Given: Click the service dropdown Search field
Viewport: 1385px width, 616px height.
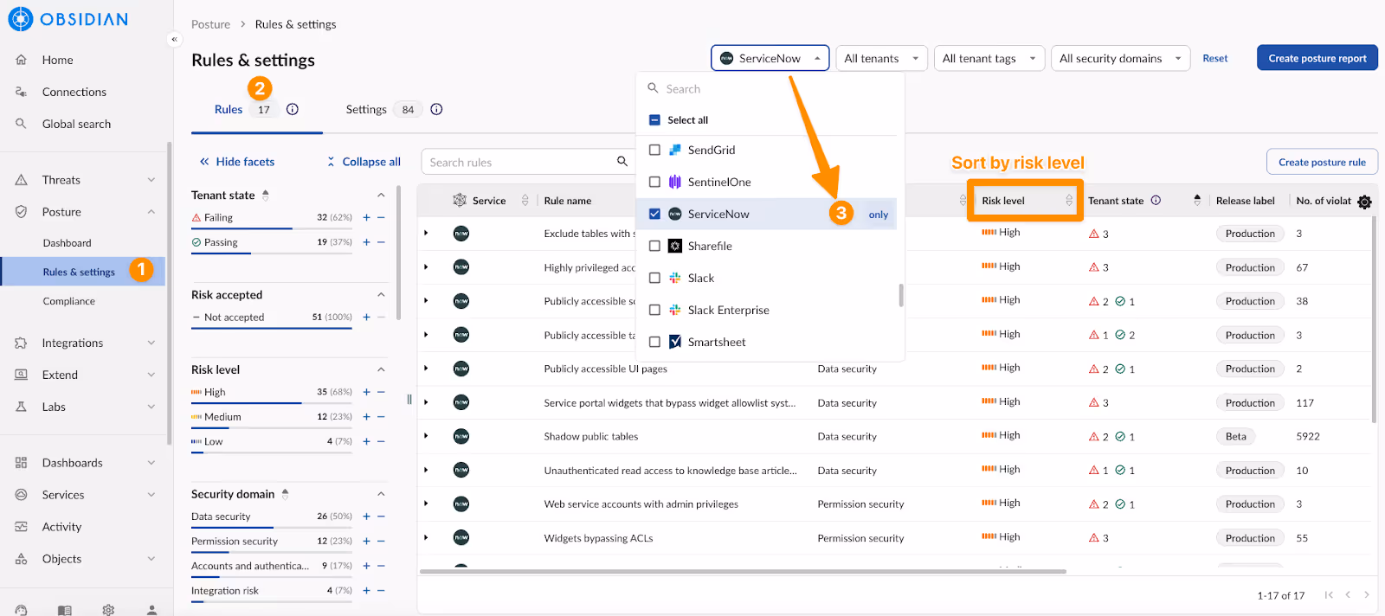Looking at the screenshot, I should 770,89.
